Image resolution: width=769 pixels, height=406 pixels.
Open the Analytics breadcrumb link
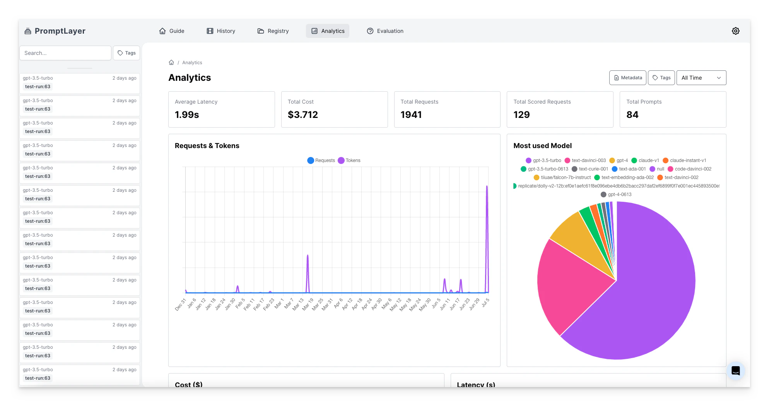[192, 62]
